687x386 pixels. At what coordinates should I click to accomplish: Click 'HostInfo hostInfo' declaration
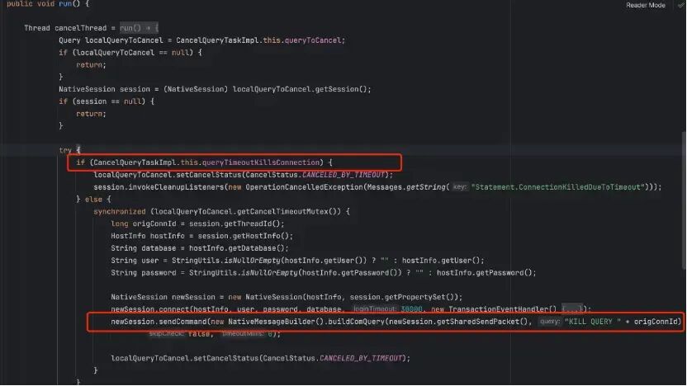coord(148,236)
